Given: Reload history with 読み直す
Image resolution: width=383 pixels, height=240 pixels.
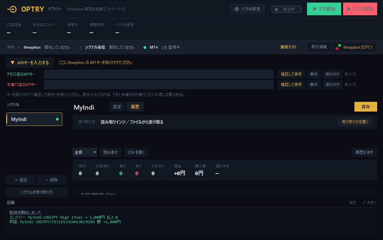Looking at the screenshot, I should [110, 152].
